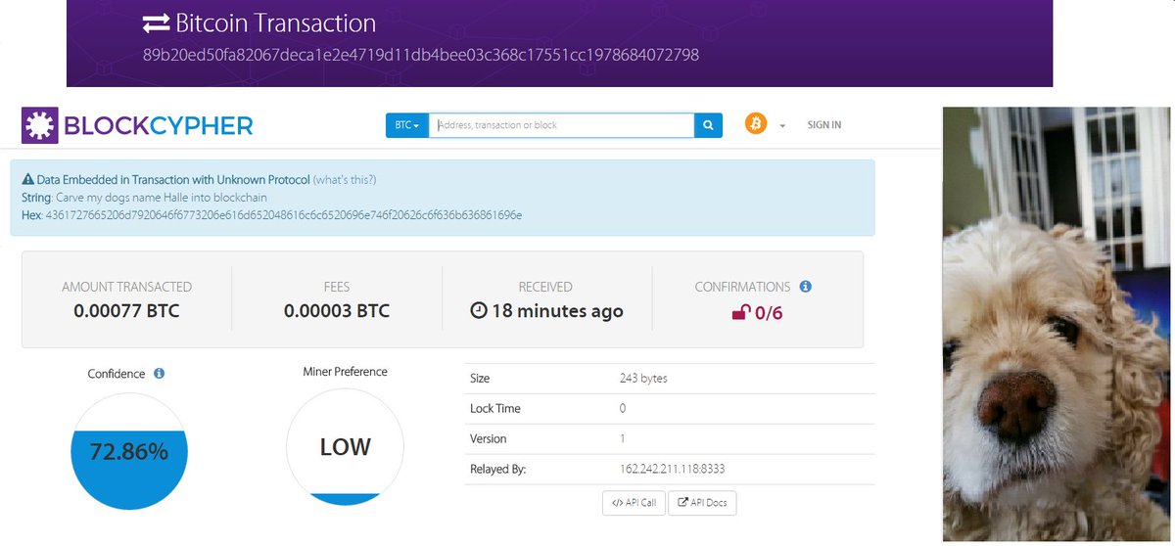The height and width of the screenshot is (546, 1175).
Task: Open the "what's this?" link
Action: tap(345, 180)
